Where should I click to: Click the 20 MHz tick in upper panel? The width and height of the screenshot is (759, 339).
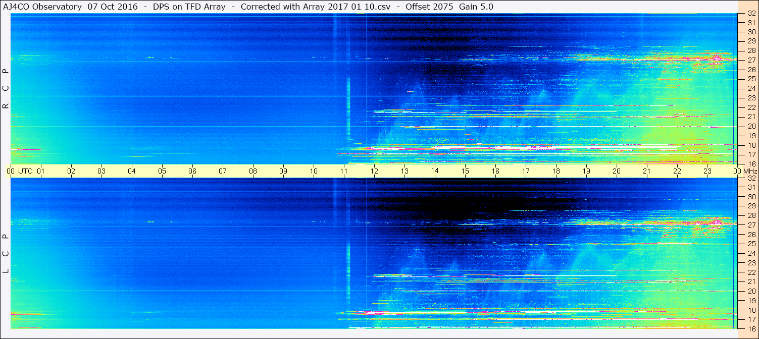(751, 126)
